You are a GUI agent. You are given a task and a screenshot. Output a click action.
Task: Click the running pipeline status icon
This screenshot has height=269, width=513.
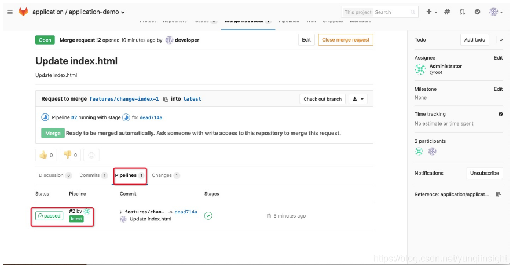[45, 117]
